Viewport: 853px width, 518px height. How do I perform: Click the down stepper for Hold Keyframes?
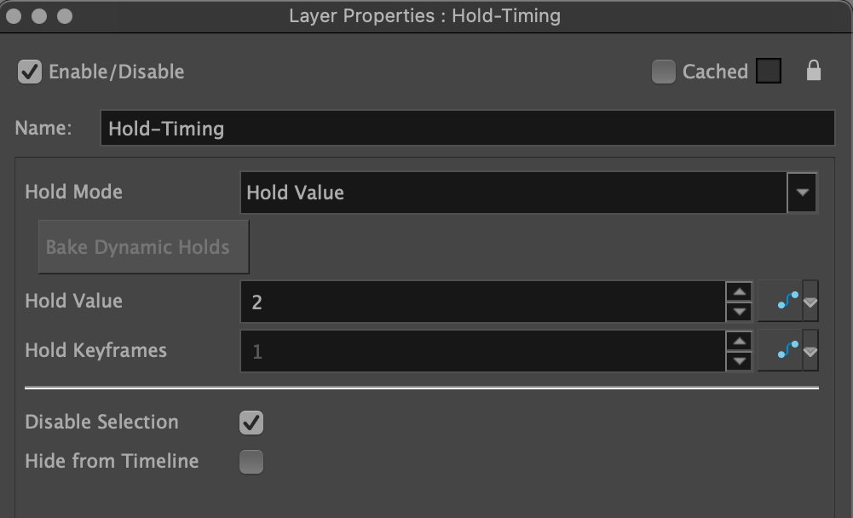tap(740, 359)
